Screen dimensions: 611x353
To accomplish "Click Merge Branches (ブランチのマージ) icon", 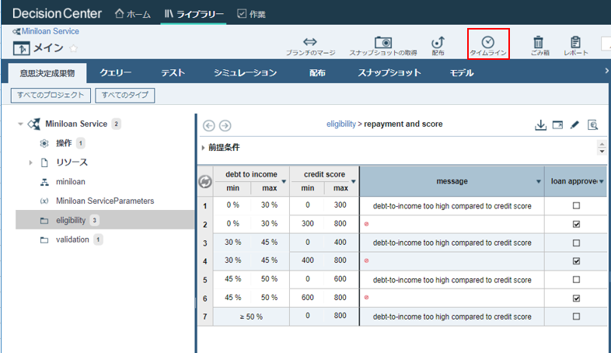I will (x=310, y=42).
